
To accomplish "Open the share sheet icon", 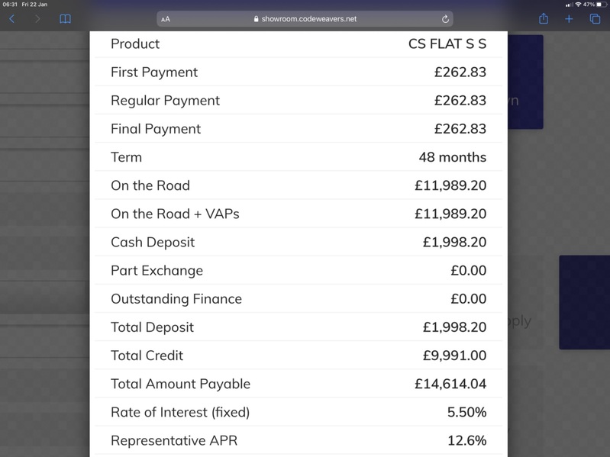I will click(544, 18).
